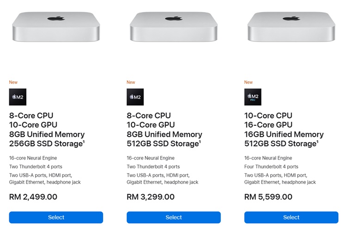Click the RM 2,499.00 price text

click(33, 197)
